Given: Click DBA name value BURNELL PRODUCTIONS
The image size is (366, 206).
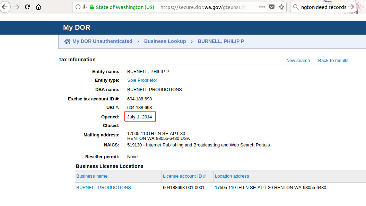Looking at the screenshot, I should click(155, 90).
